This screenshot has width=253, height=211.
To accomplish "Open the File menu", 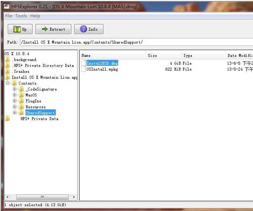I will click(8, 16).
